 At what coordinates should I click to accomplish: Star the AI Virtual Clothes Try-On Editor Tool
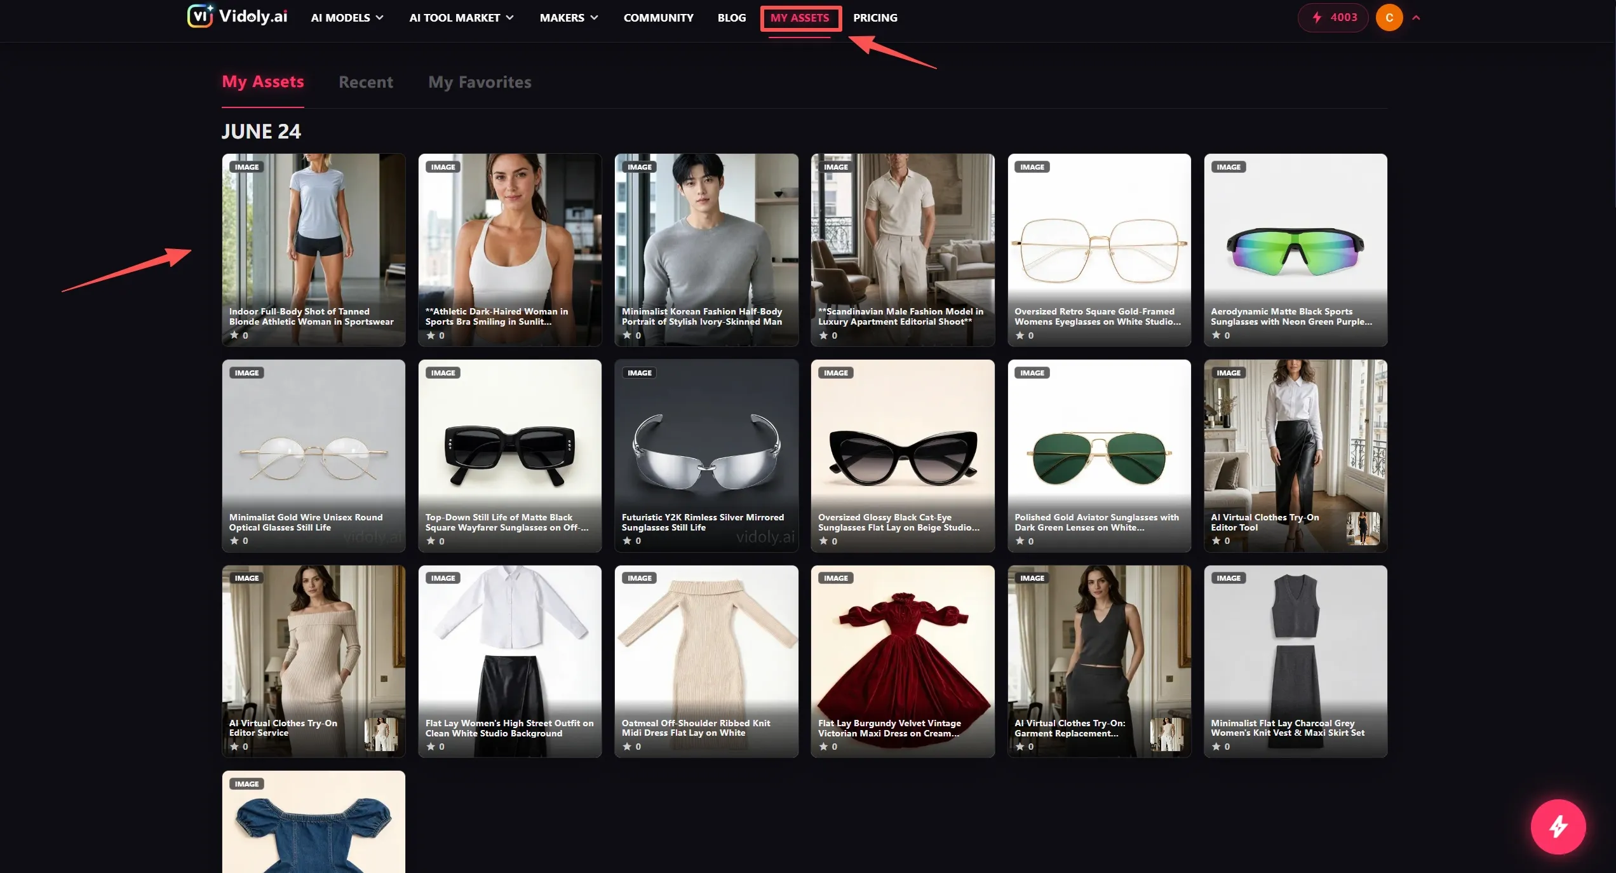1216,541
